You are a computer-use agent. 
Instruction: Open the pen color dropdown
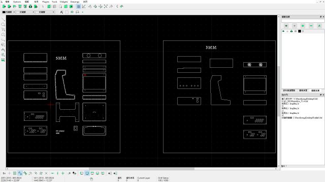click(x=9, y=12)
